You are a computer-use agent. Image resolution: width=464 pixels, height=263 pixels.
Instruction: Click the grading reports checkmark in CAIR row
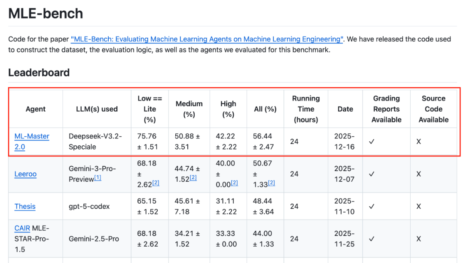click(x=372, y=239)
